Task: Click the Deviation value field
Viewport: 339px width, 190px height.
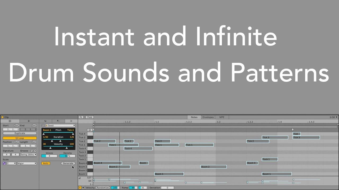Action: pos(167,188)
